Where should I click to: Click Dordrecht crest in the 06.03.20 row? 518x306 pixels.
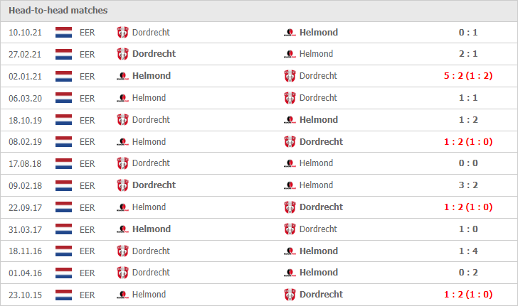pos(290,98)
